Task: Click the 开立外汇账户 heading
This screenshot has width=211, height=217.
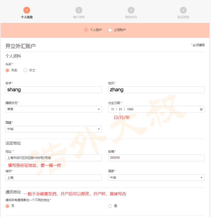Action: (x=20, y=46)
